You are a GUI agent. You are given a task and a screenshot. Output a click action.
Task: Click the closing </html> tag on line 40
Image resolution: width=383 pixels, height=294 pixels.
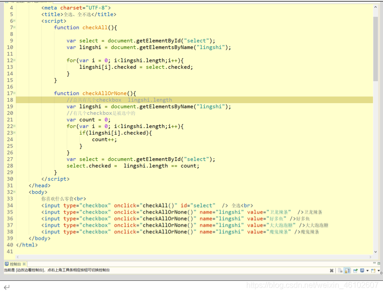click(27, 245)
